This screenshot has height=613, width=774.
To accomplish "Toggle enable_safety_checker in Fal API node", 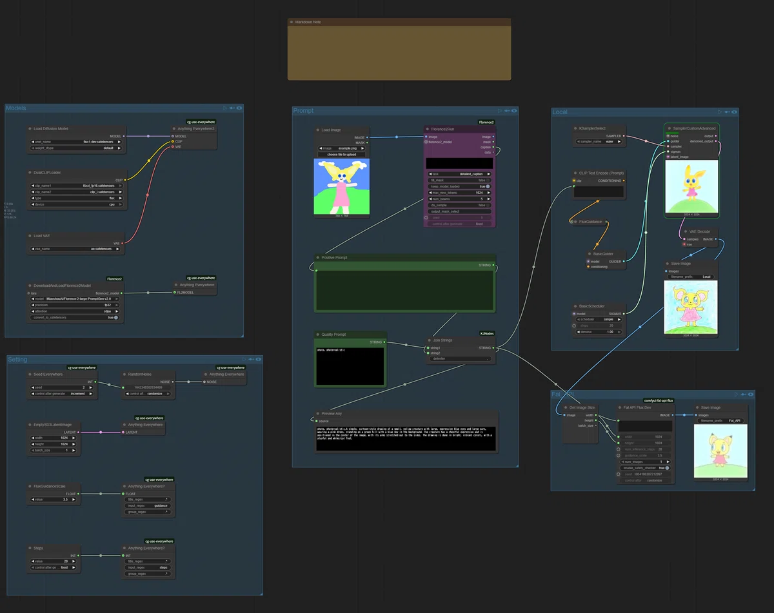I will tap(646, 468).
